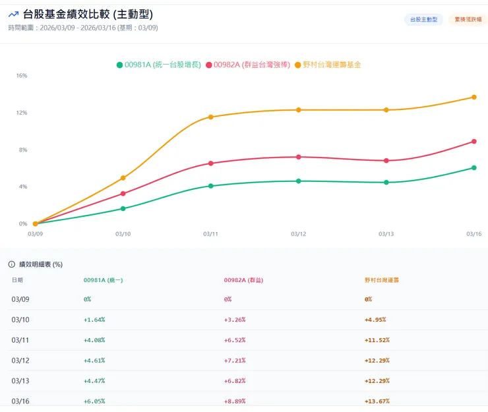
Task: Click the trend arrow icon beside the title
Action: click(x=13, y=15)
